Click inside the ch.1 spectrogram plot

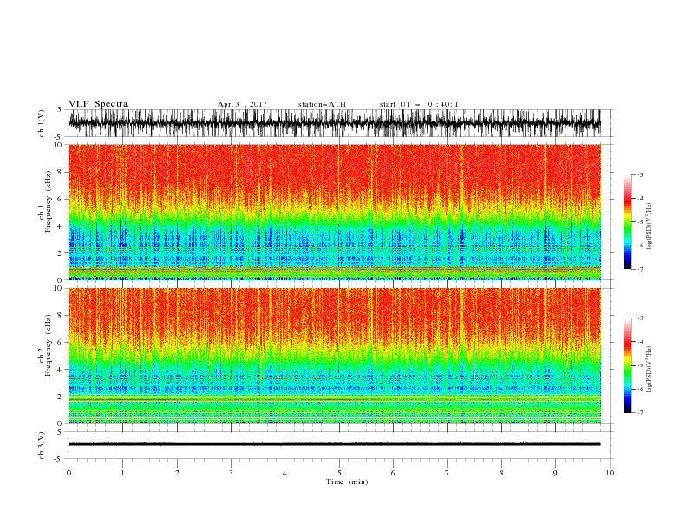[x=334, y=212]
